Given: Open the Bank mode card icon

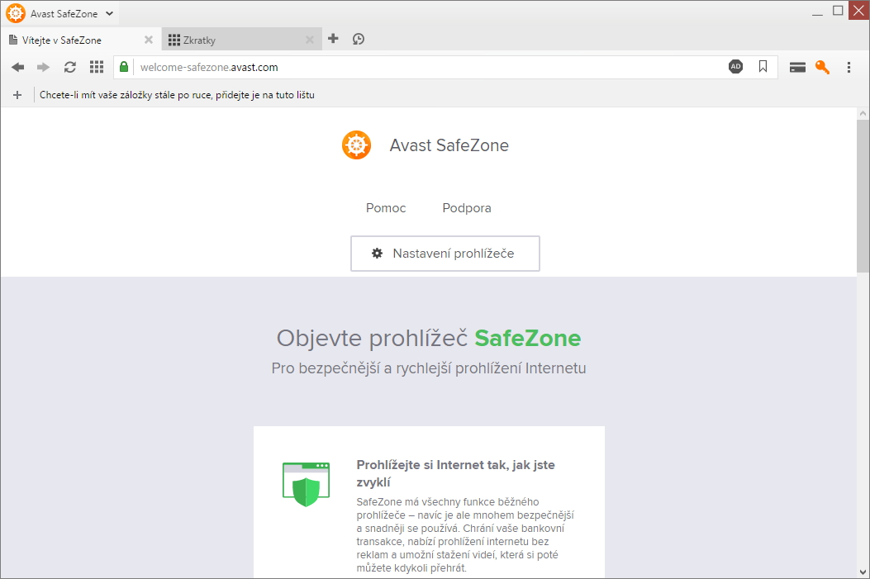Looking at the screenshot, I should (x=797, y=68).
